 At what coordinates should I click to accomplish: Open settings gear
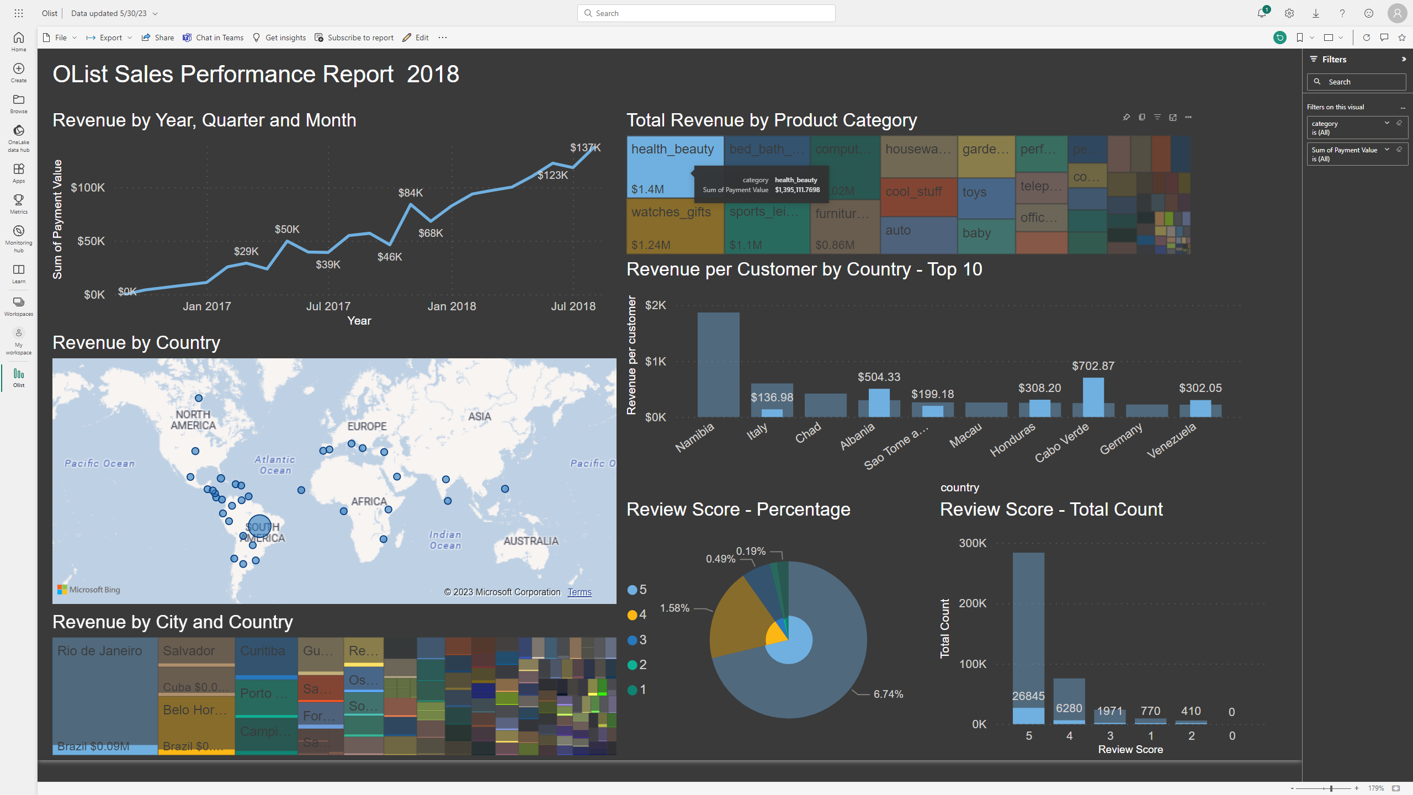pyautogui.click(x=1289, y=13)
